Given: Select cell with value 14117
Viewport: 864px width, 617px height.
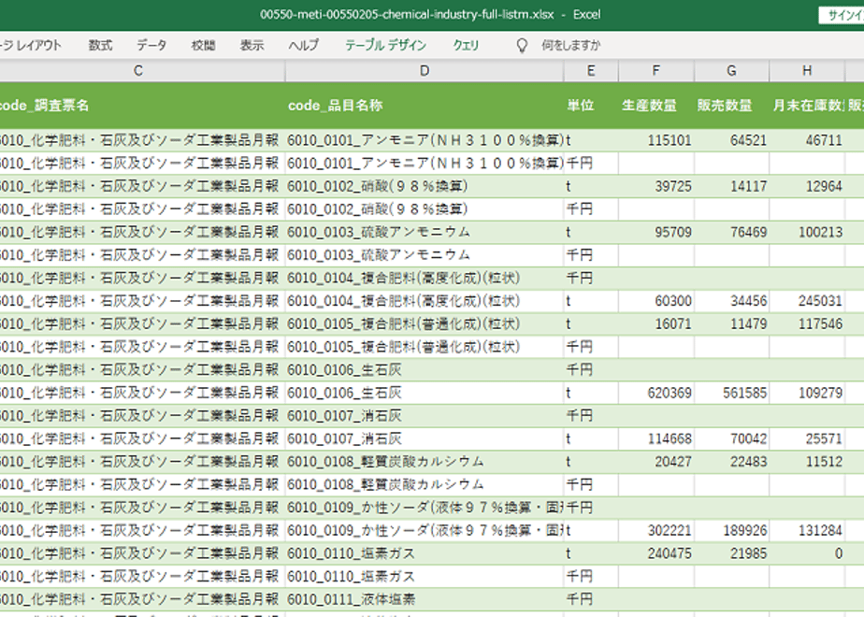Looking at the screenshot, I should click(732, 186).
